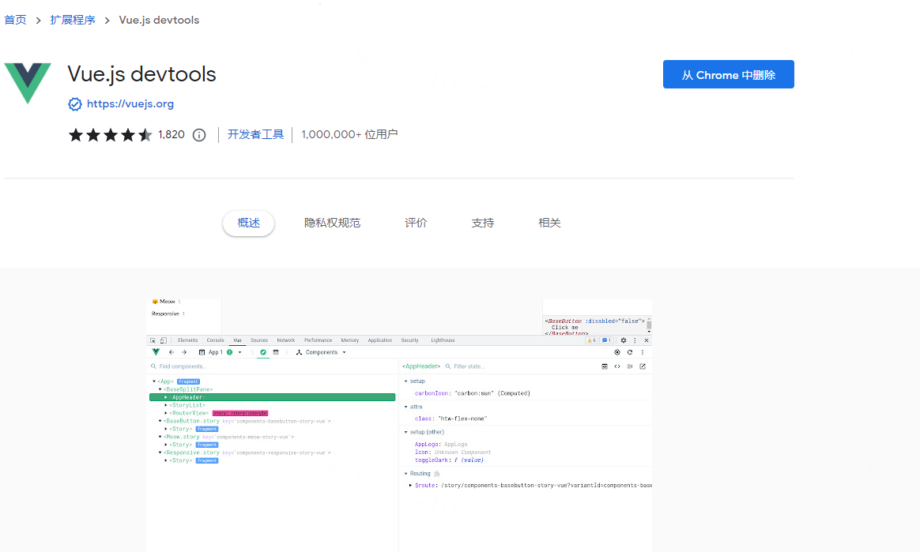Open the Network tab in DevTools
This screenshot has width=920, height=552.
pyautogui.click(x=286, y=340)
